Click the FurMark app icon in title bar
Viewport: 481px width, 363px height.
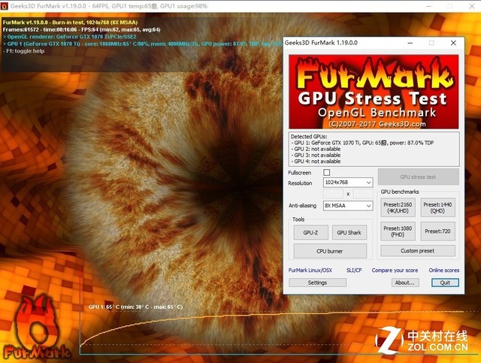point(4,6)
